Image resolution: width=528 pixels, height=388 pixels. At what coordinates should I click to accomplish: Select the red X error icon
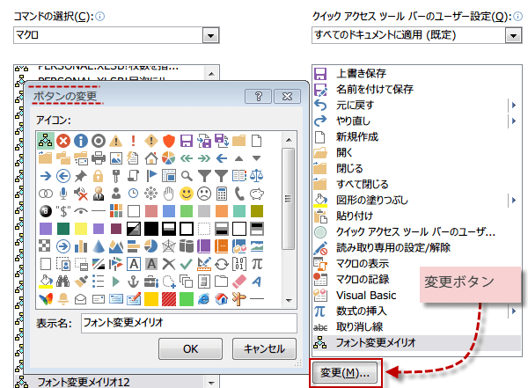pyautogui.click(x=63, y=141)
